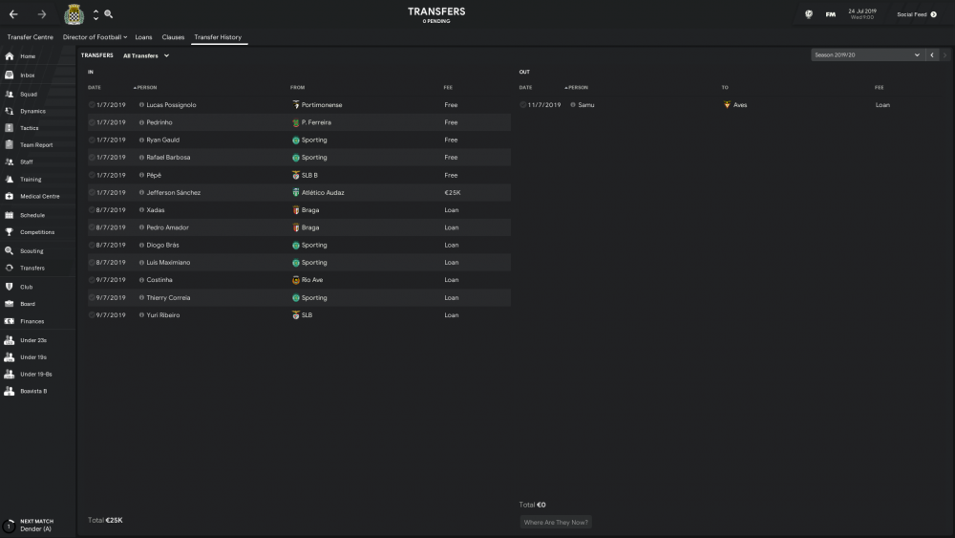Screen dimensions: 955x538
Task: Select the Thierry Correia row
Action: click(299, 298)
